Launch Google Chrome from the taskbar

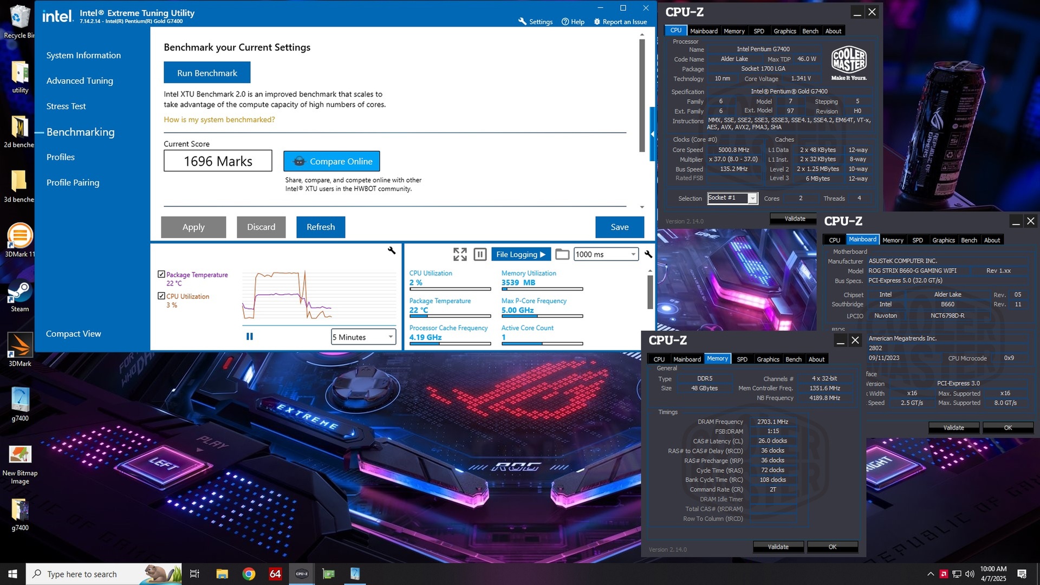249,574
